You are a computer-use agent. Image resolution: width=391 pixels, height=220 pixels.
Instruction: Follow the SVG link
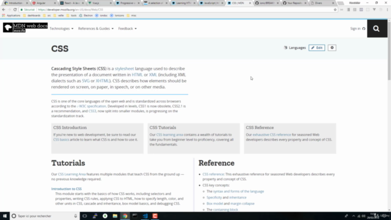(x=86, y=81)
